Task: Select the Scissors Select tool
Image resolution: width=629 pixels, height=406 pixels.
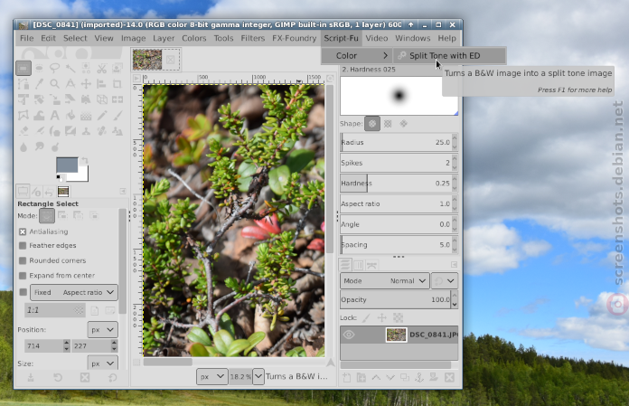Action: [x=101, y=68]
